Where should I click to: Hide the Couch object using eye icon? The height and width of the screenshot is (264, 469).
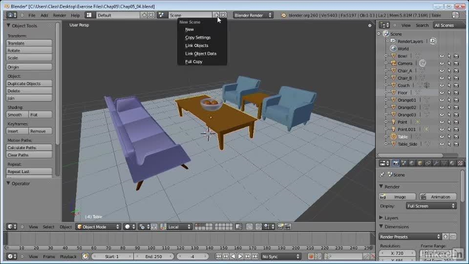tap(442, 85)
